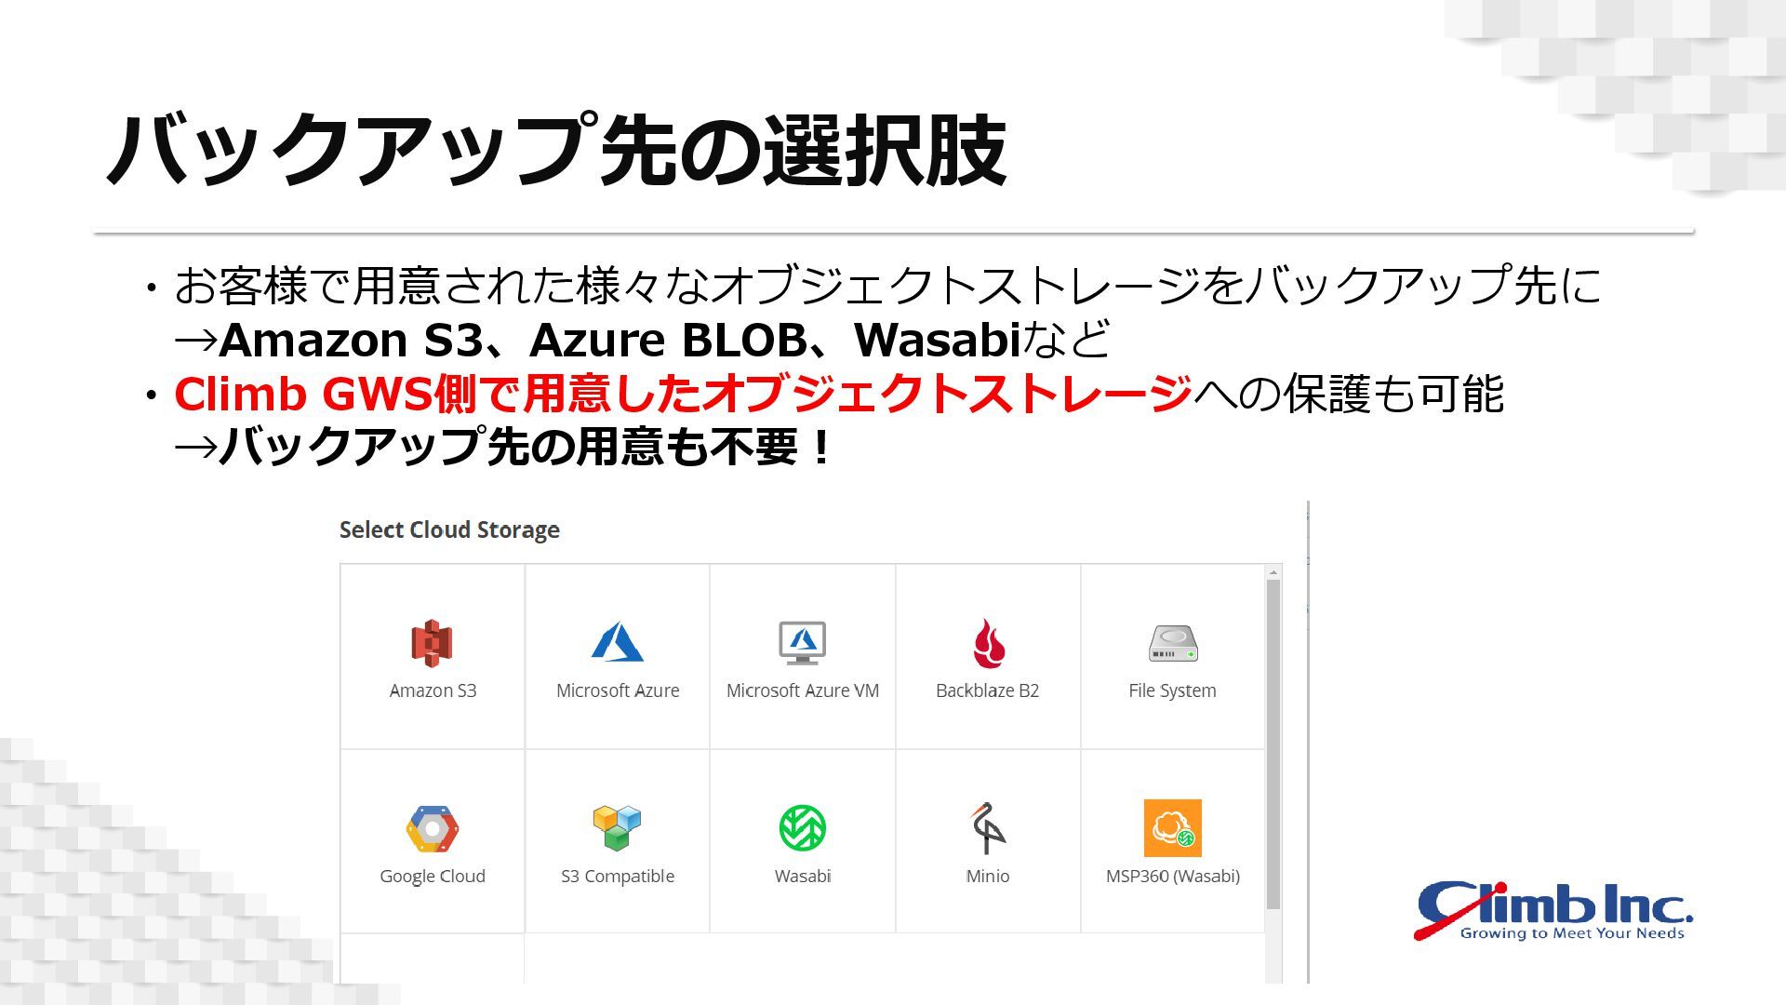Screen dimensions: 1786x1005
Task: Click the storage list scrollbar thumb
Action: coord(1273,744)
